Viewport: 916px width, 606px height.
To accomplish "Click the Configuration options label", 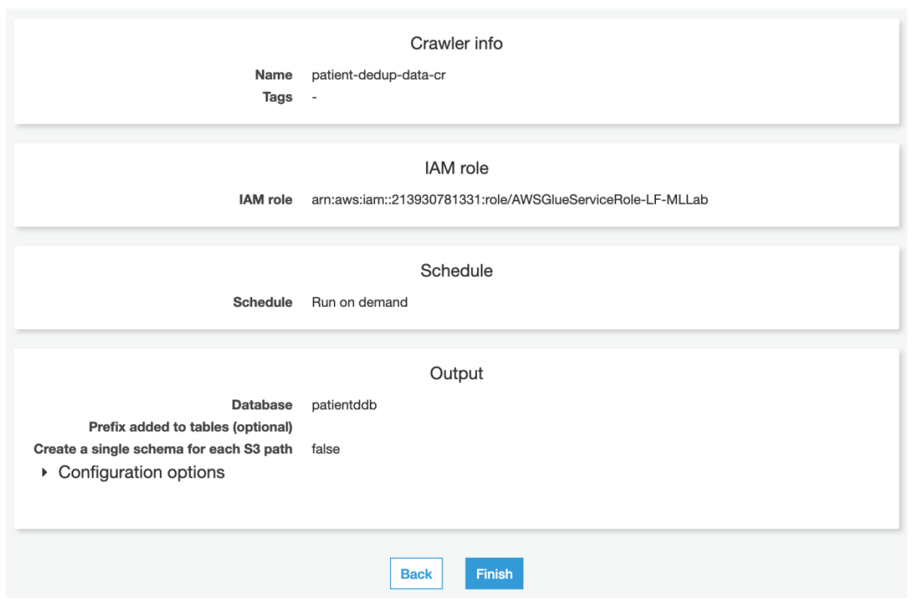I will coord(141,472).
